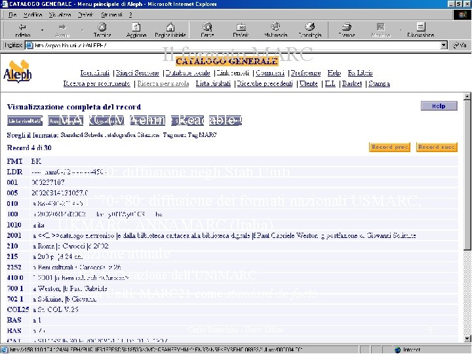472x354 pixels.
Task: Open the Pagina iniziale home icon
Action: coord(170,29)
